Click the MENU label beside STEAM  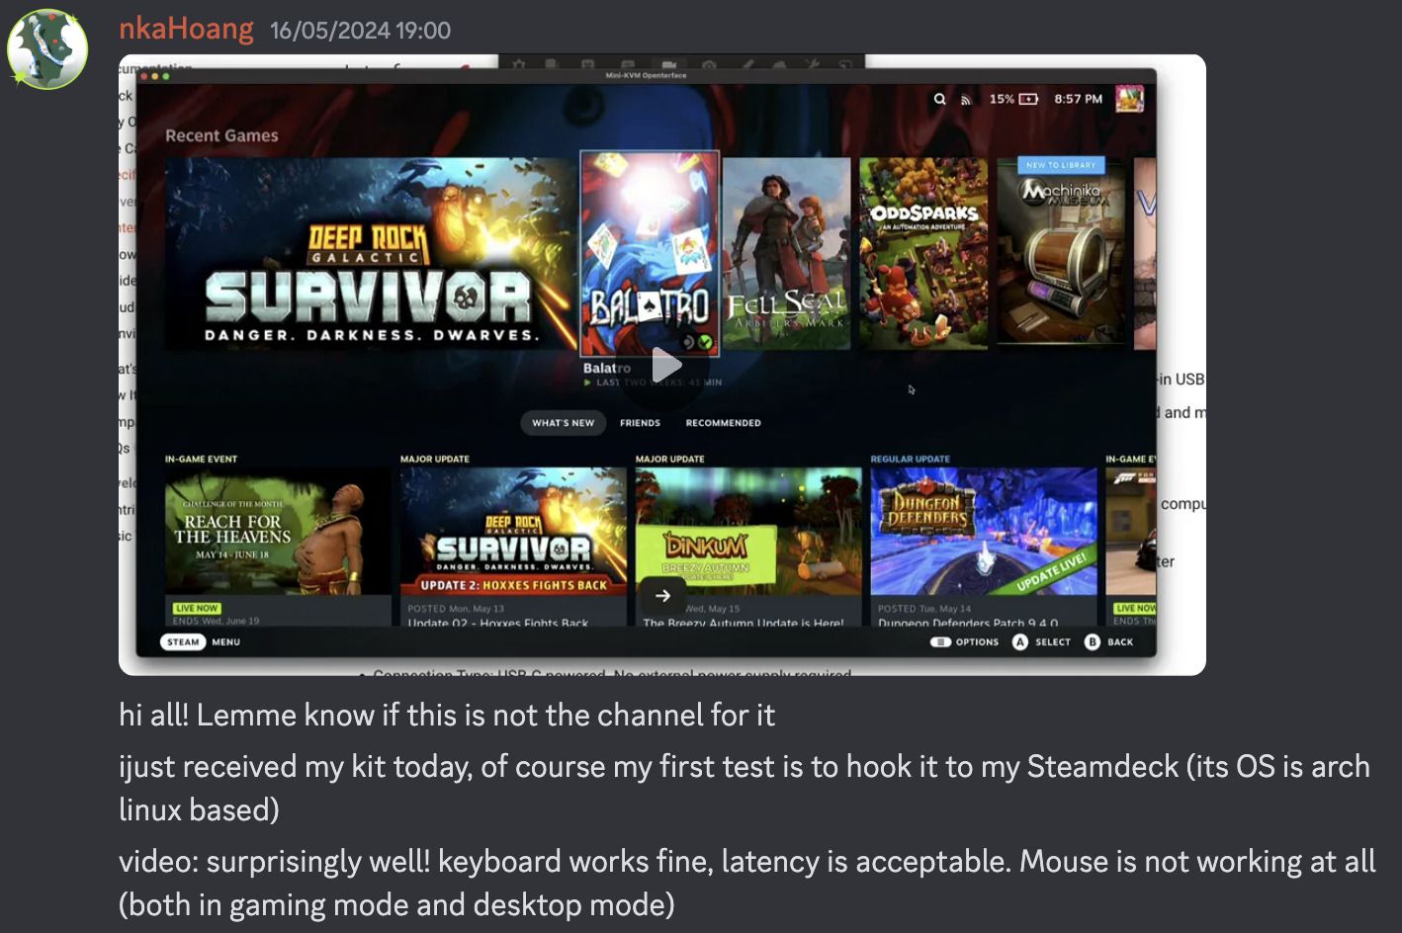click(x=226, y=642)
